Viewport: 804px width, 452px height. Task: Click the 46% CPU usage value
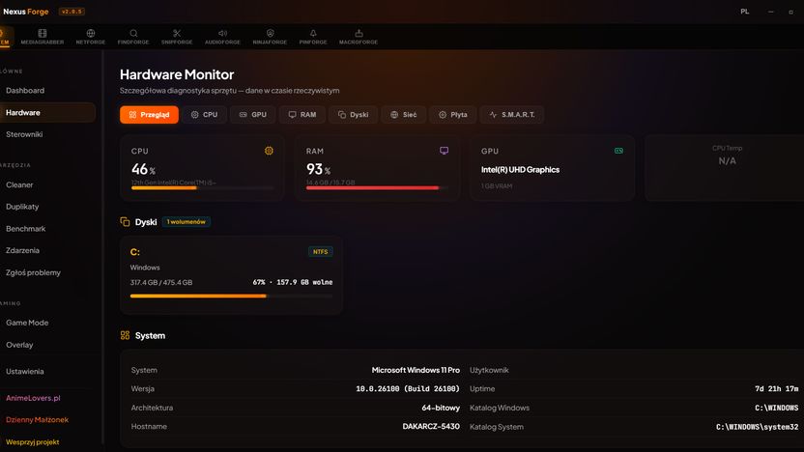pos(143,169)
